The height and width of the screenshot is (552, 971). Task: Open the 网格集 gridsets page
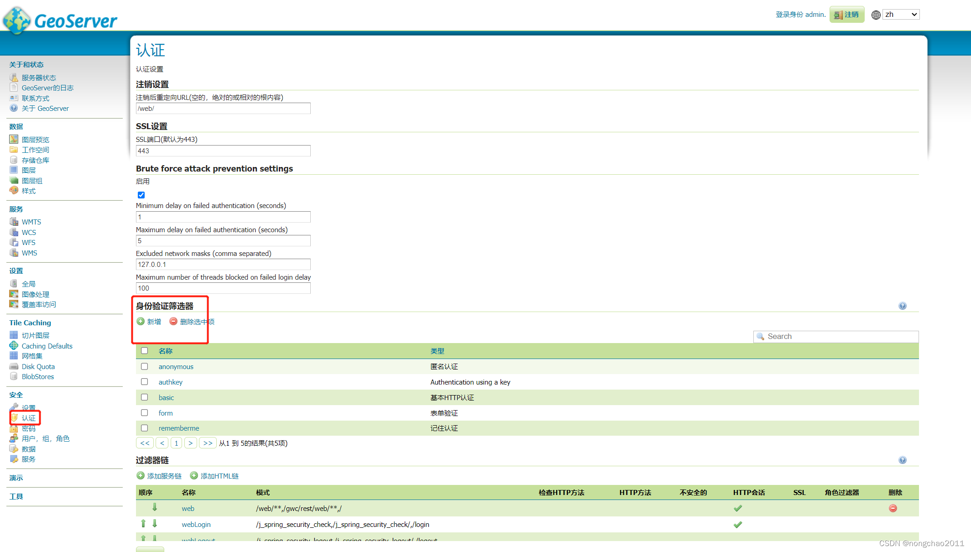pyautogui.click(x=32, y=356)
